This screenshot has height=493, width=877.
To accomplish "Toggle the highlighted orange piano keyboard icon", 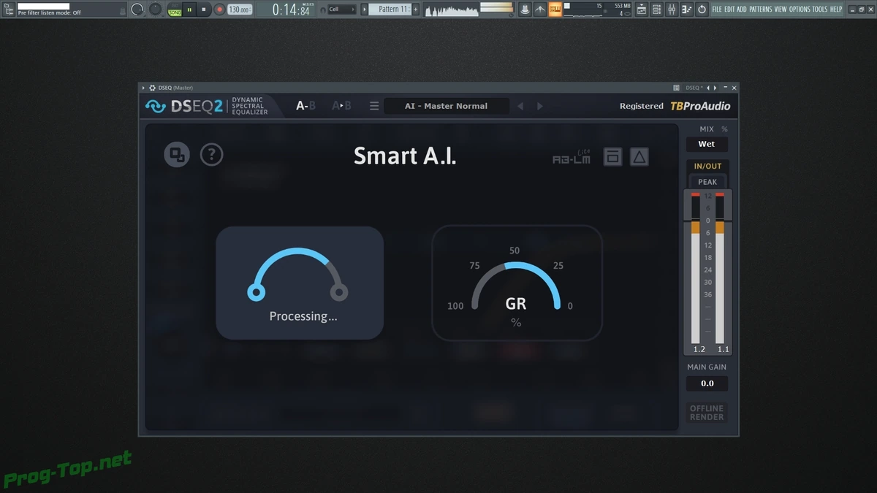I will 555,9.
